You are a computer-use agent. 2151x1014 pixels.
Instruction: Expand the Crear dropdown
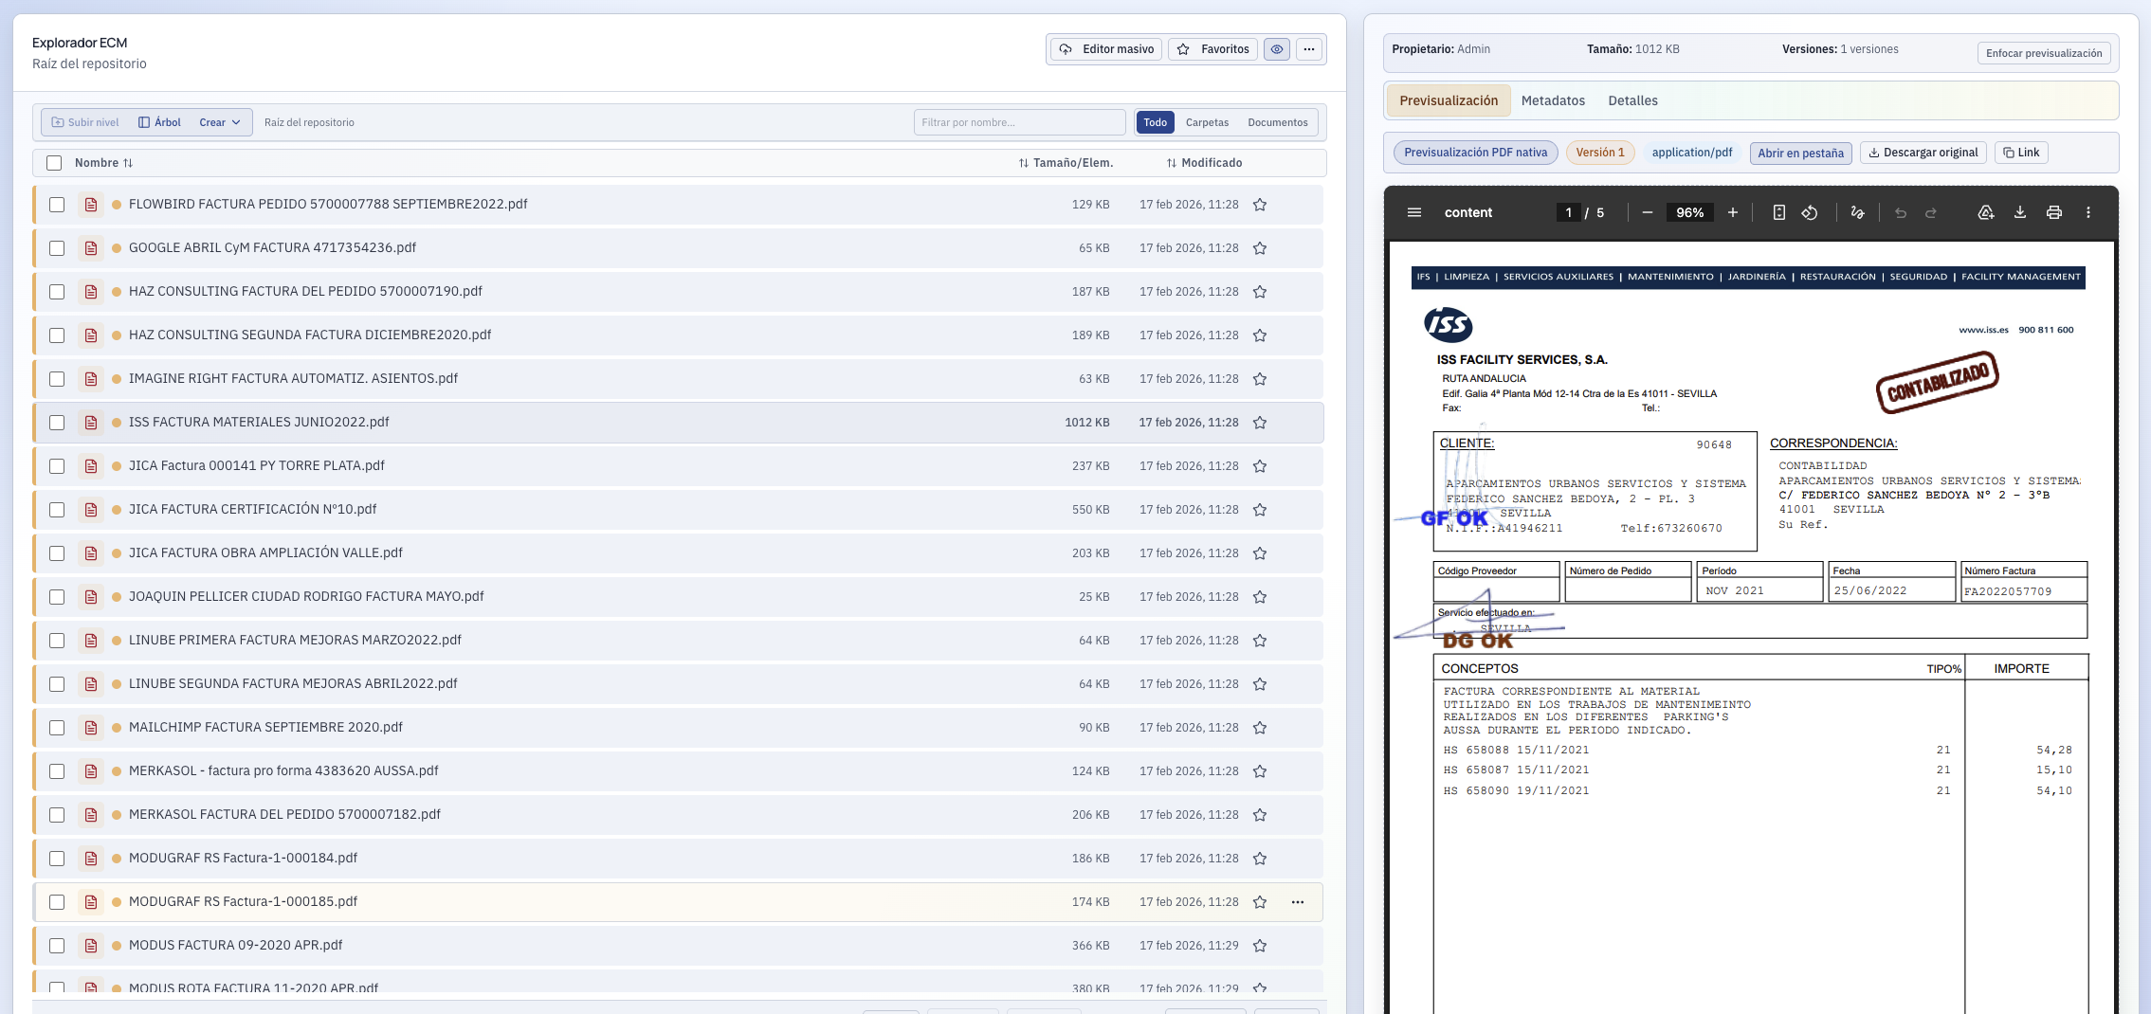(x=218, y=121)
